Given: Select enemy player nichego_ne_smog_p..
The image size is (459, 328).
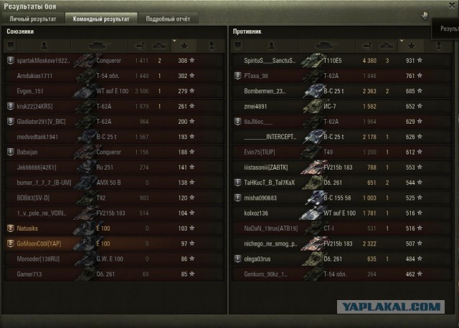Looking at the screenshot, I should click(270, 243).
